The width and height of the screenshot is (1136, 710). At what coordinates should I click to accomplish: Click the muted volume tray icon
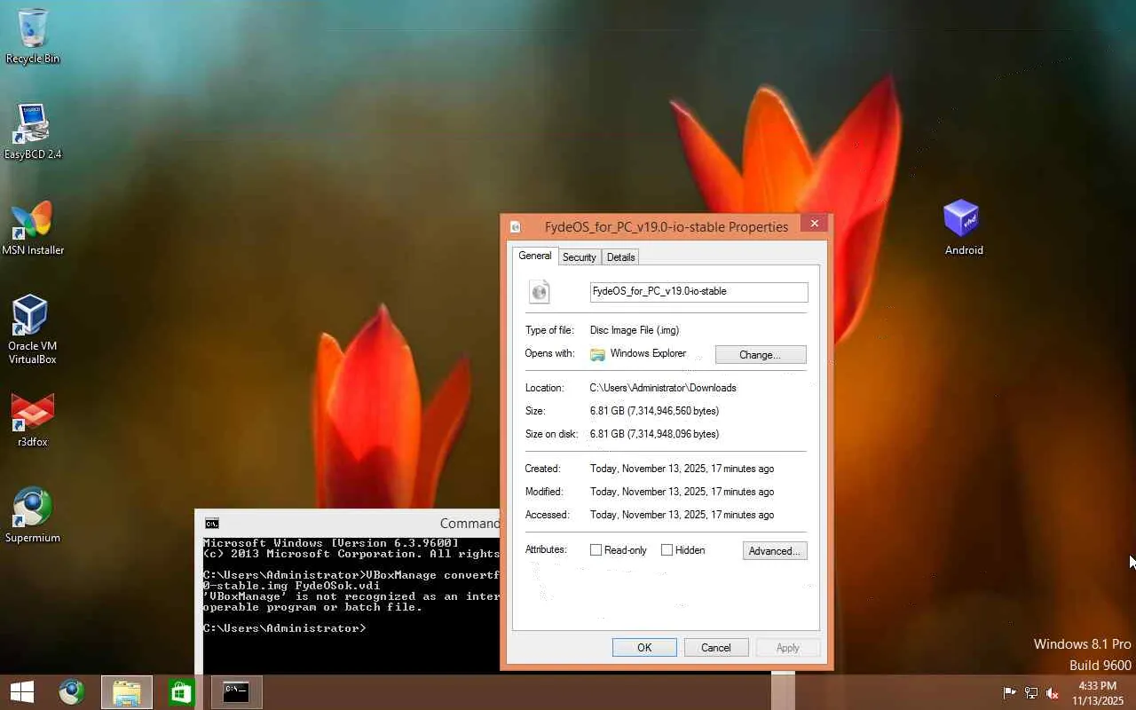tap(1053, 693)
